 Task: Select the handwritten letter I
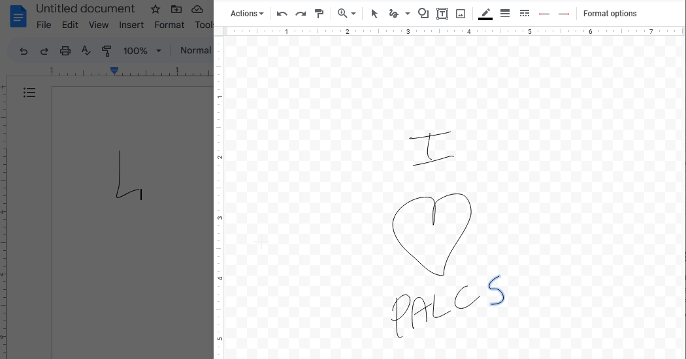[433, 149]
